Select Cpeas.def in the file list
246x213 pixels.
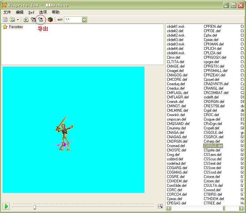(174, 199)
